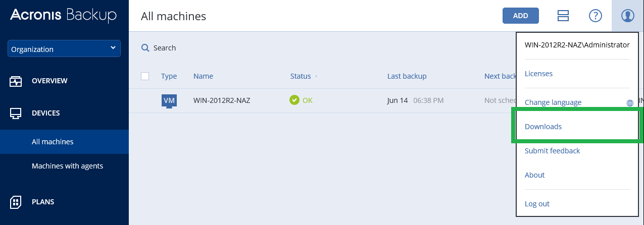This screenshot has width=644, height=225.
Task: Click the PLANS sidebar label
Action: point(43,202)
